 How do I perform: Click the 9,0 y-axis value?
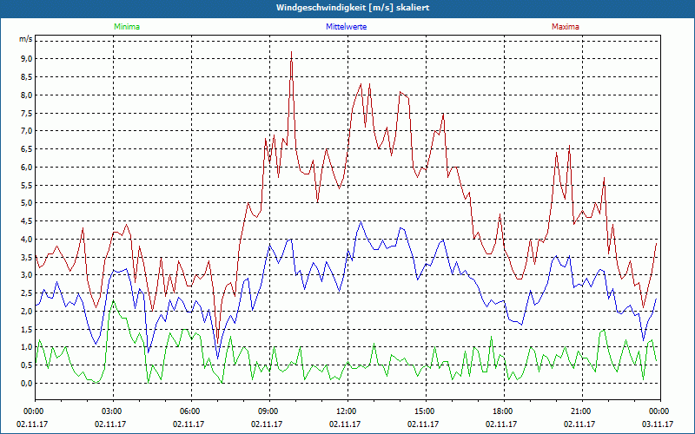[x=26, y=59]
